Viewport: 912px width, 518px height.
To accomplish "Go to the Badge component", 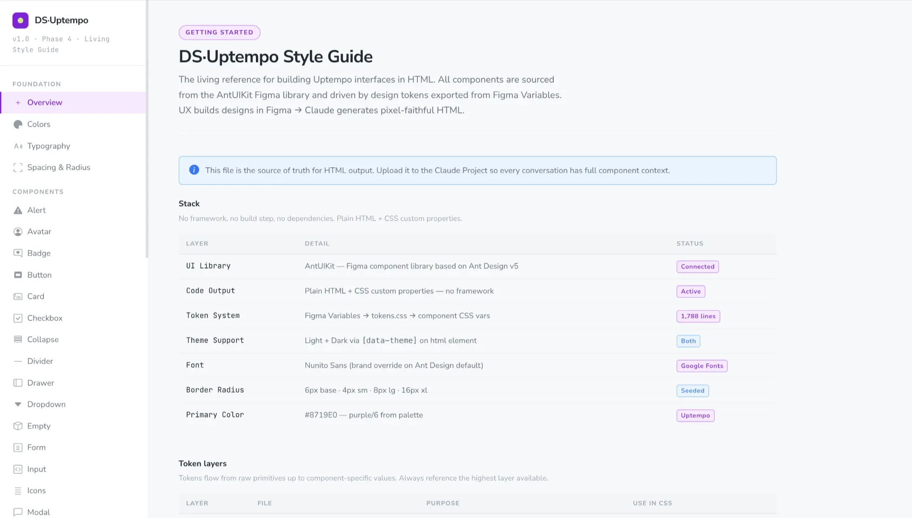I will (74, 253).
